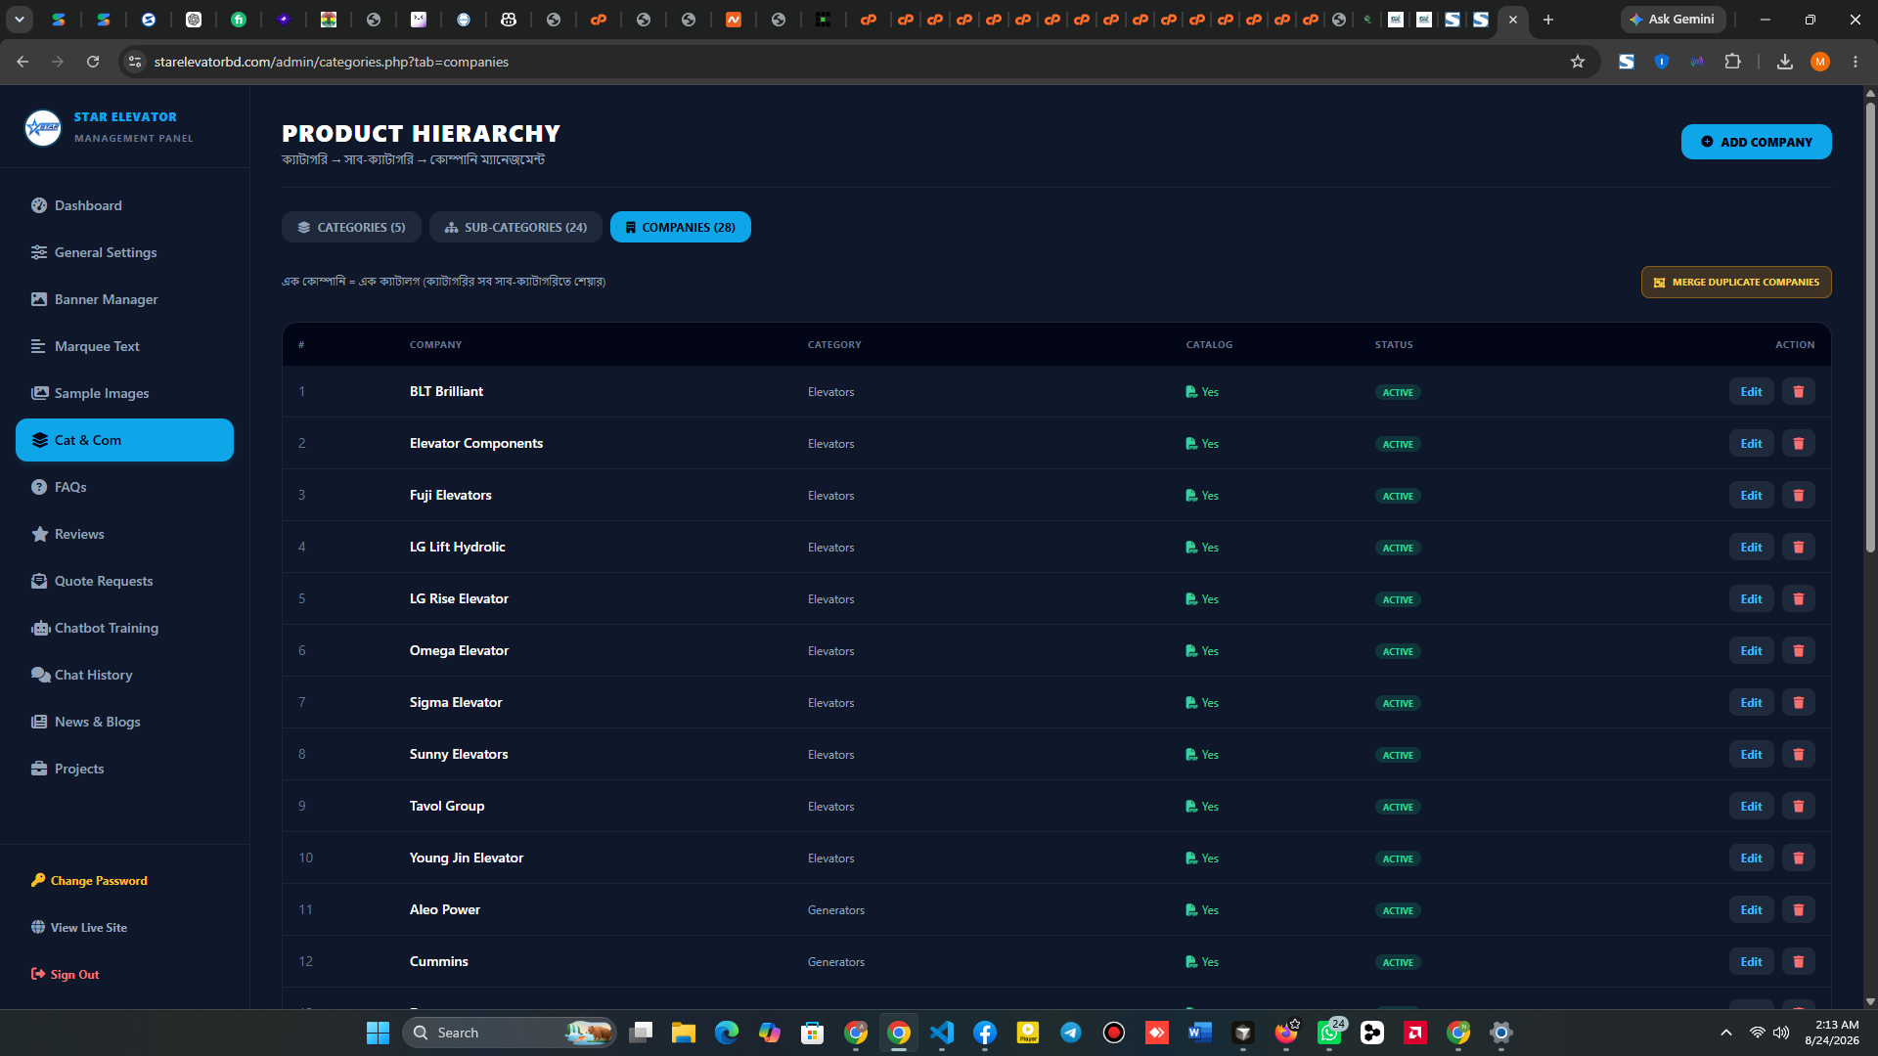The image size is (1878, 1056).
Task: Expand the system tray hidden icons chevron
Action: pos(1726,1033)
